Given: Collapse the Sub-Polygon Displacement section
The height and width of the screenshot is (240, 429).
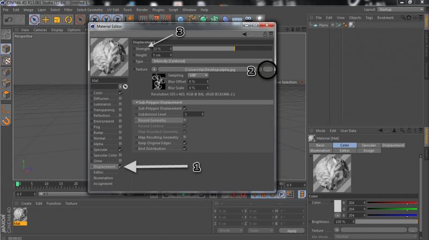Looking at the screenshot, I should click(x=136, y=102).
